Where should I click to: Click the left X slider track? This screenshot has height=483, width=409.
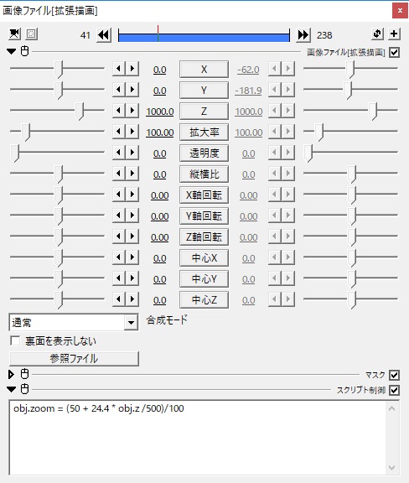click(57, 68)
